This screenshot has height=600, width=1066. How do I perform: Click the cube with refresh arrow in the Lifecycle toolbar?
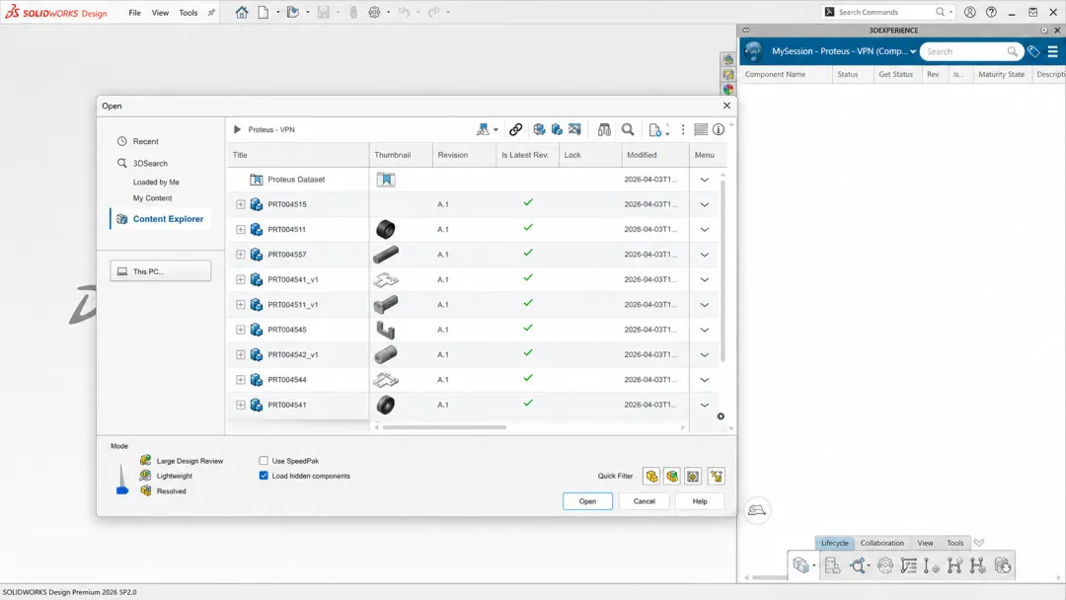click(x=1003, y=565)
